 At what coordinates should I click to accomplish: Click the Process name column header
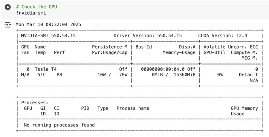click(133, 108)
